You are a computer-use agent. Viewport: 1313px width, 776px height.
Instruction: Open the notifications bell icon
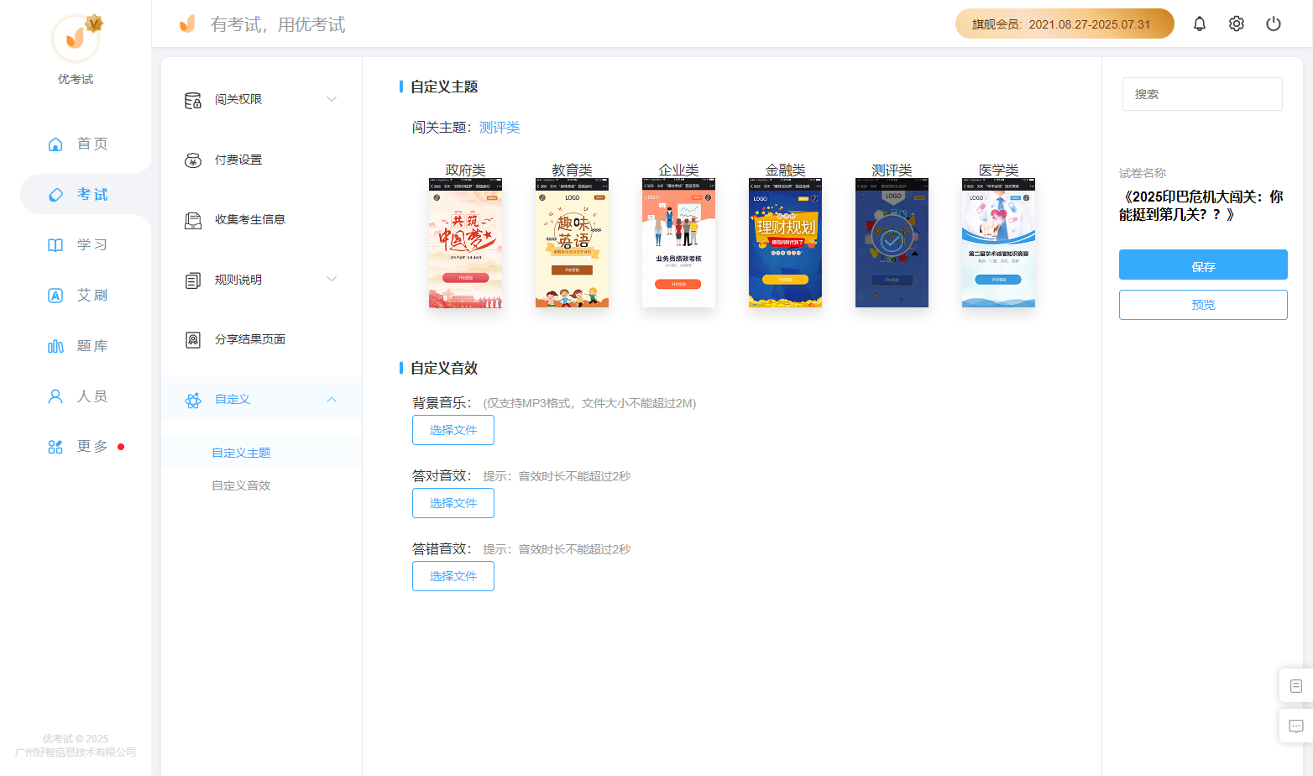pyautogui.click(x=1200, y=24)
